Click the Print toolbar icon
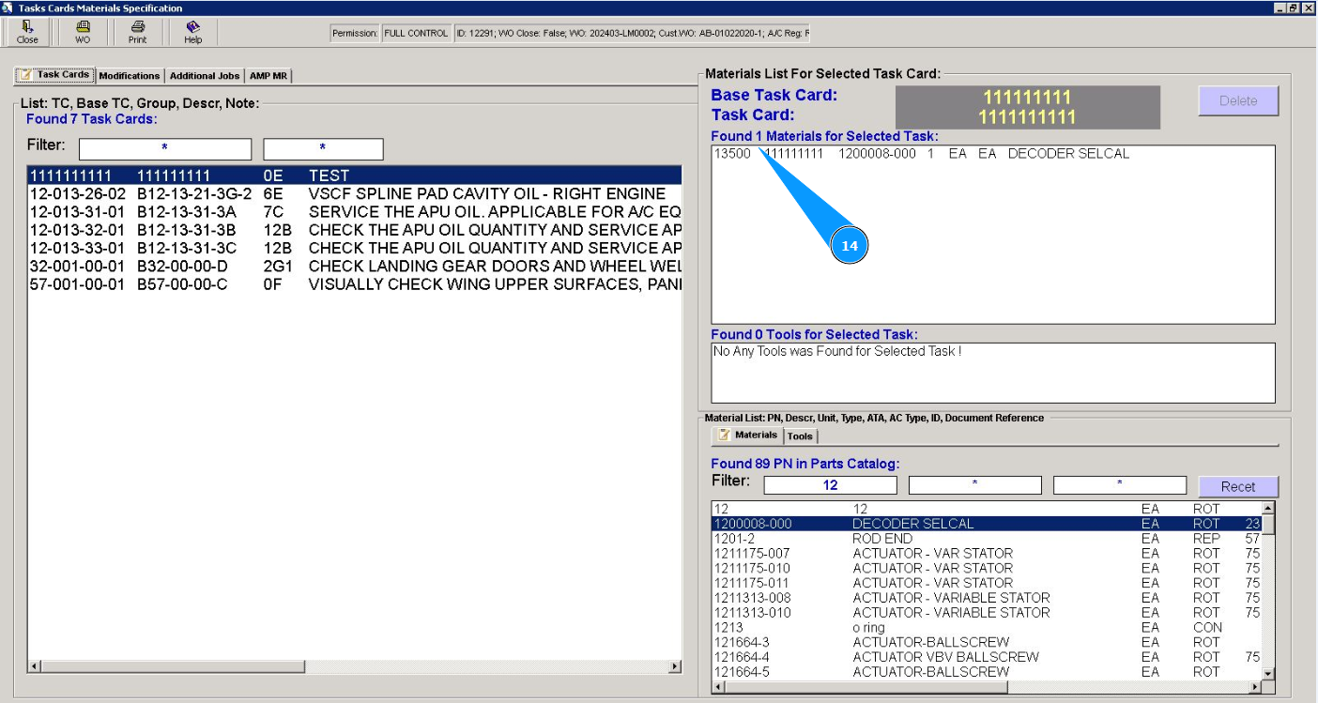This screenshot has width=1318, height=703. click(137, 32)
